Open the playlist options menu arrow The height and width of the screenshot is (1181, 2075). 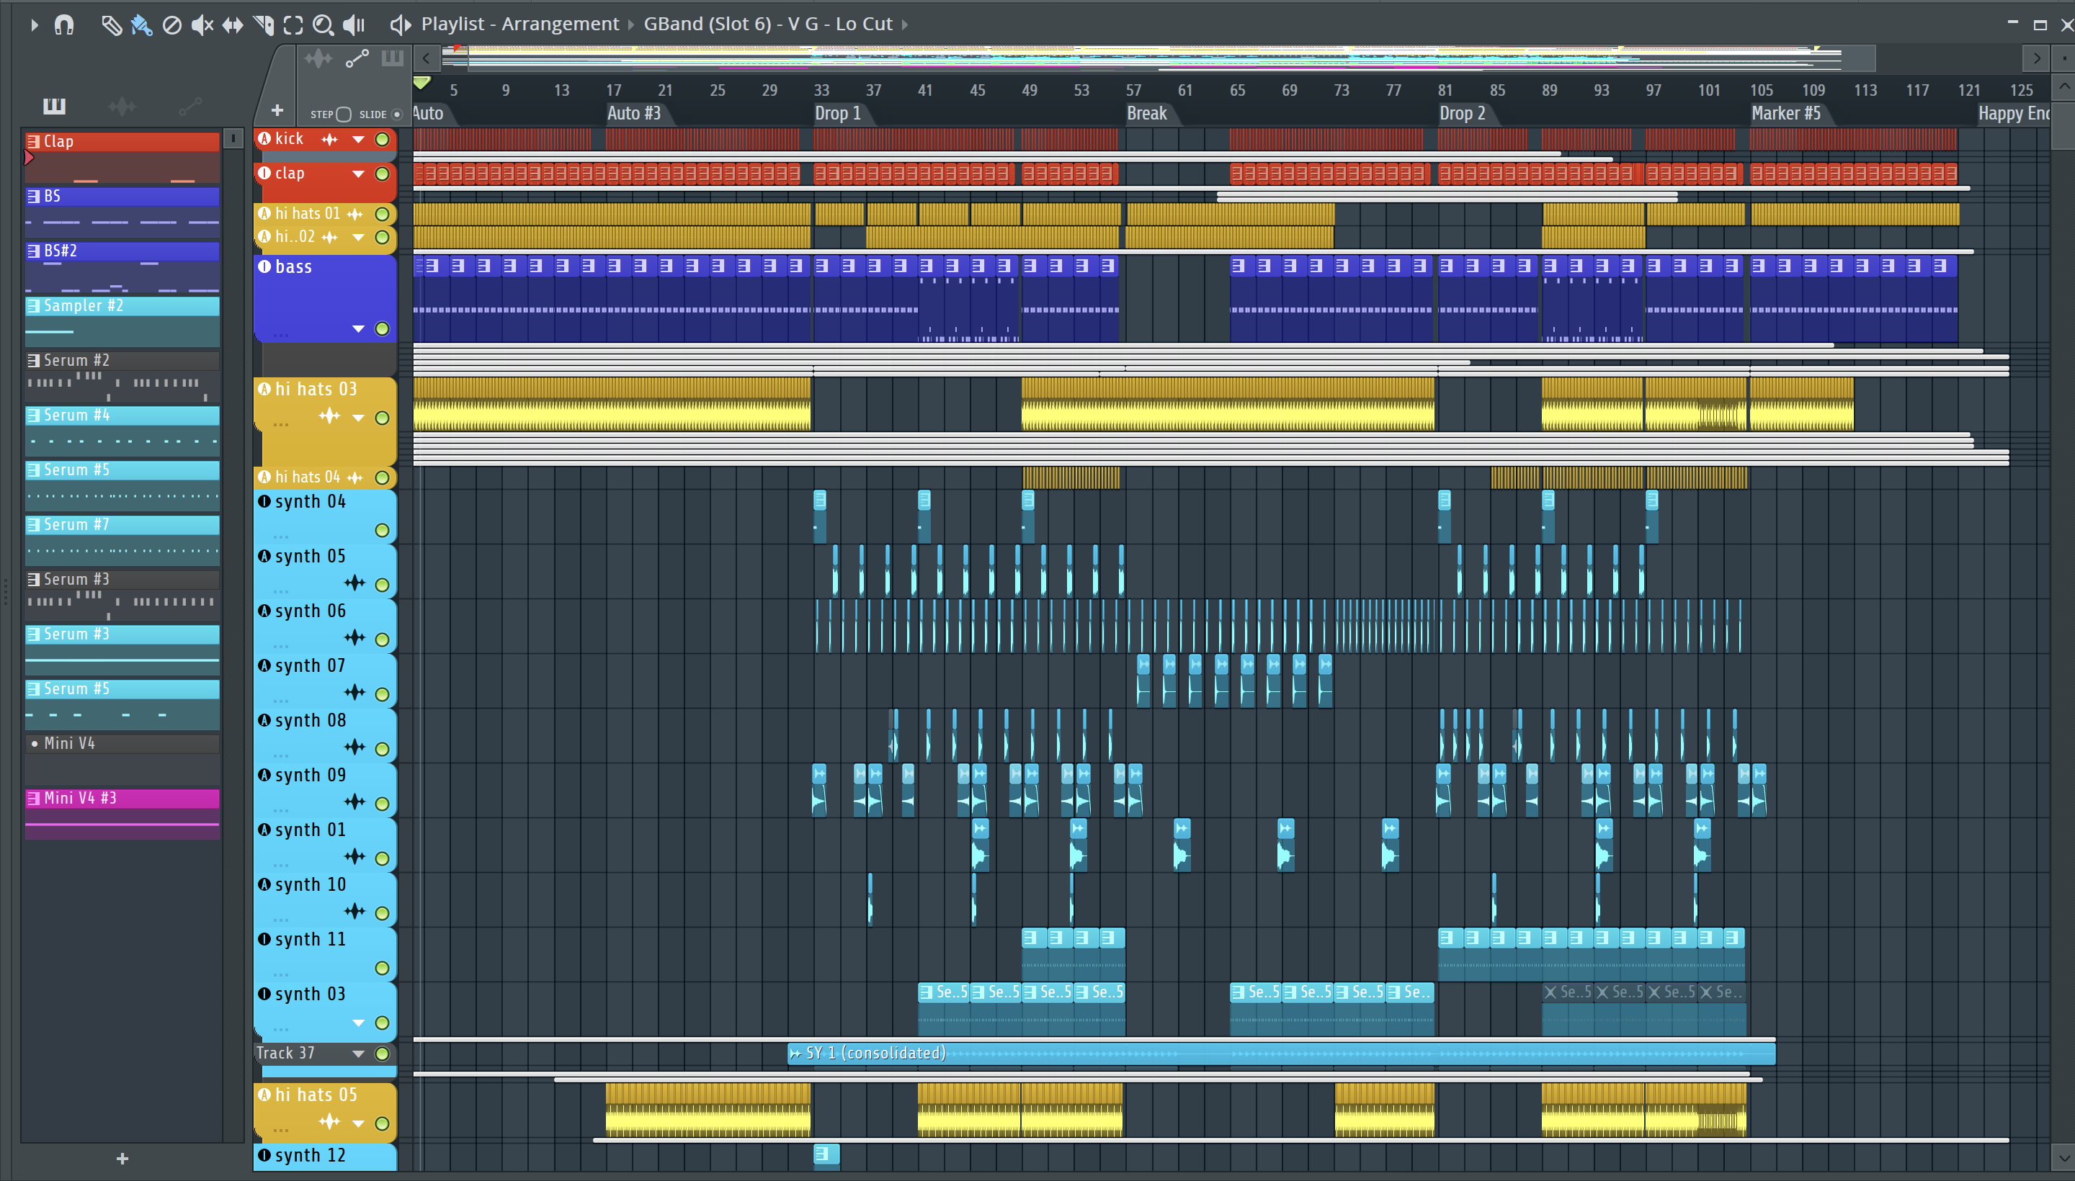click(x=34, y=25)
